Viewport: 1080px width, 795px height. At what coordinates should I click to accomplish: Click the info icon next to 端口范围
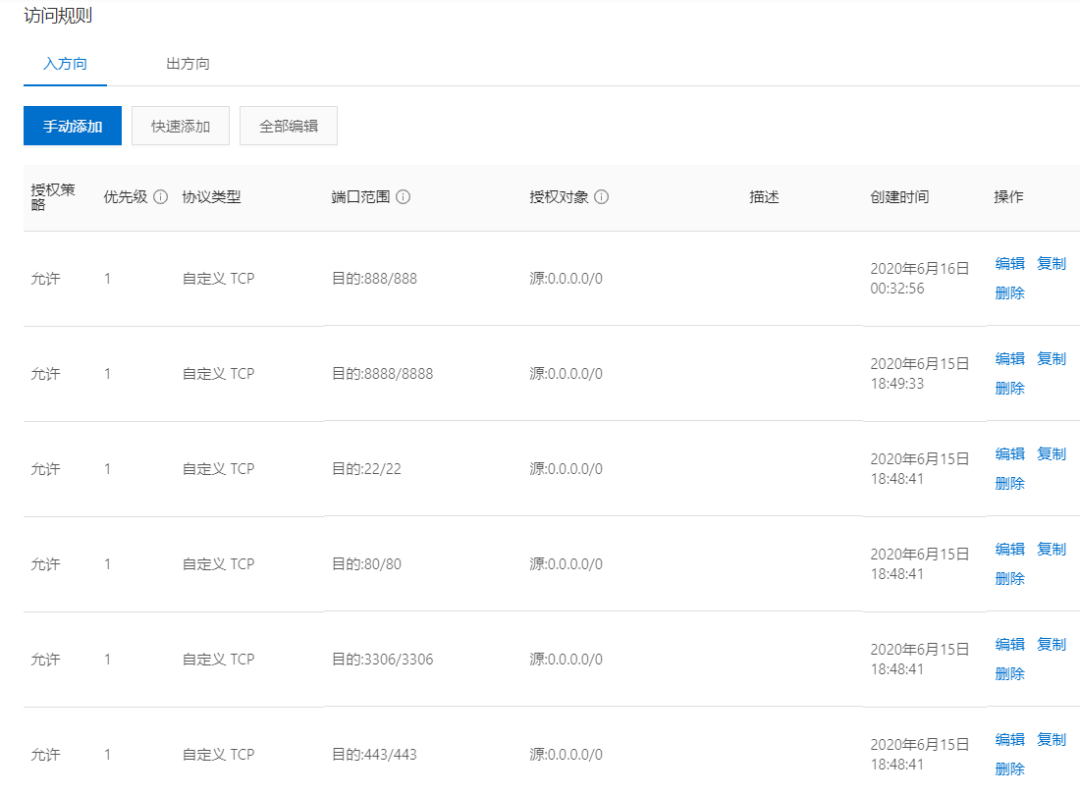pos(404,197)
